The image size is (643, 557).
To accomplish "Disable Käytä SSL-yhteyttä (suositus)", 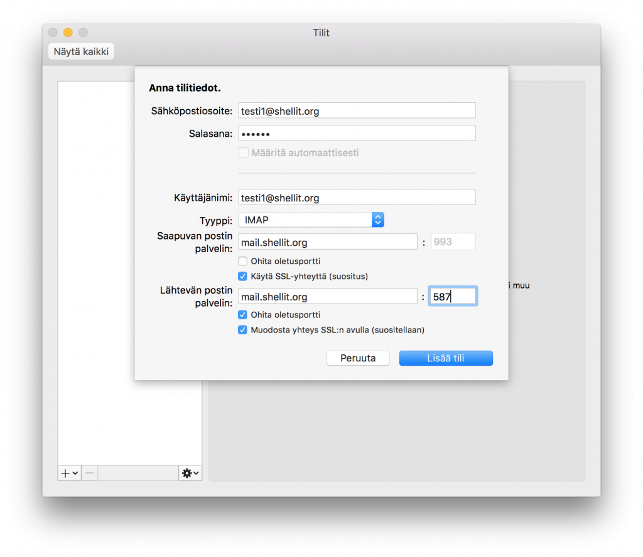I will (x=243, y=276).
